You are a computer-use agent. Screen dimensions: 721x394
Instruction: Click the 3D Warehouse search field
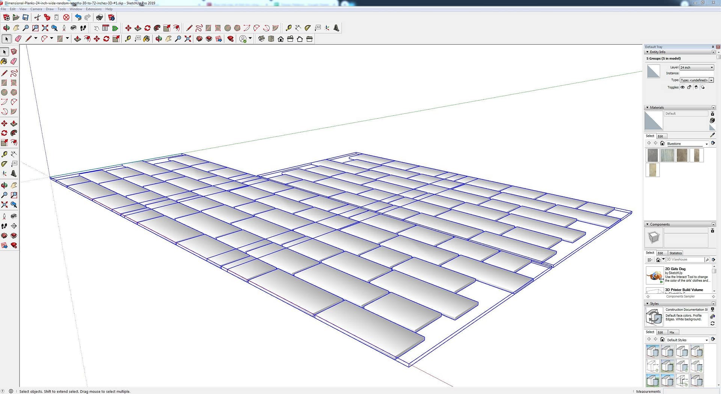(x=685, y=260)
